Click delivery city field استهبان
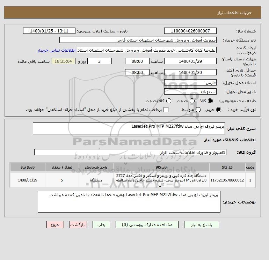 pyautogui.click(x=190, y=91)
